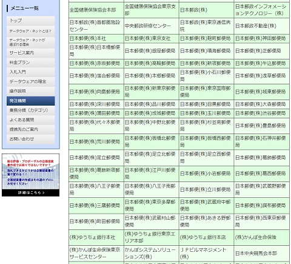Viewport: 291px width, 264px height.
Task: Select 日本郵便(株)豊島郵便局 cell
Action: (262, 126)
